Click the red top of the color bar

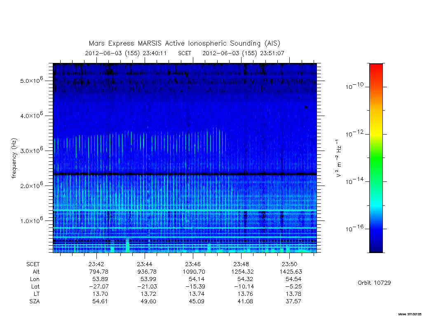376,68
